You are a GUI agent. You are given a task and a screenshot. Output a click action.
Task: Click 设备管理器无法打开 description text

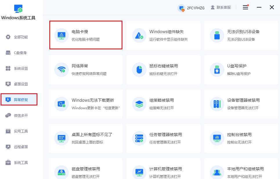pos(243,108)
